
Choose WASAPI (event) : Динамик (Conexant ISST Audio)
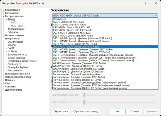[x=105, y=63]
